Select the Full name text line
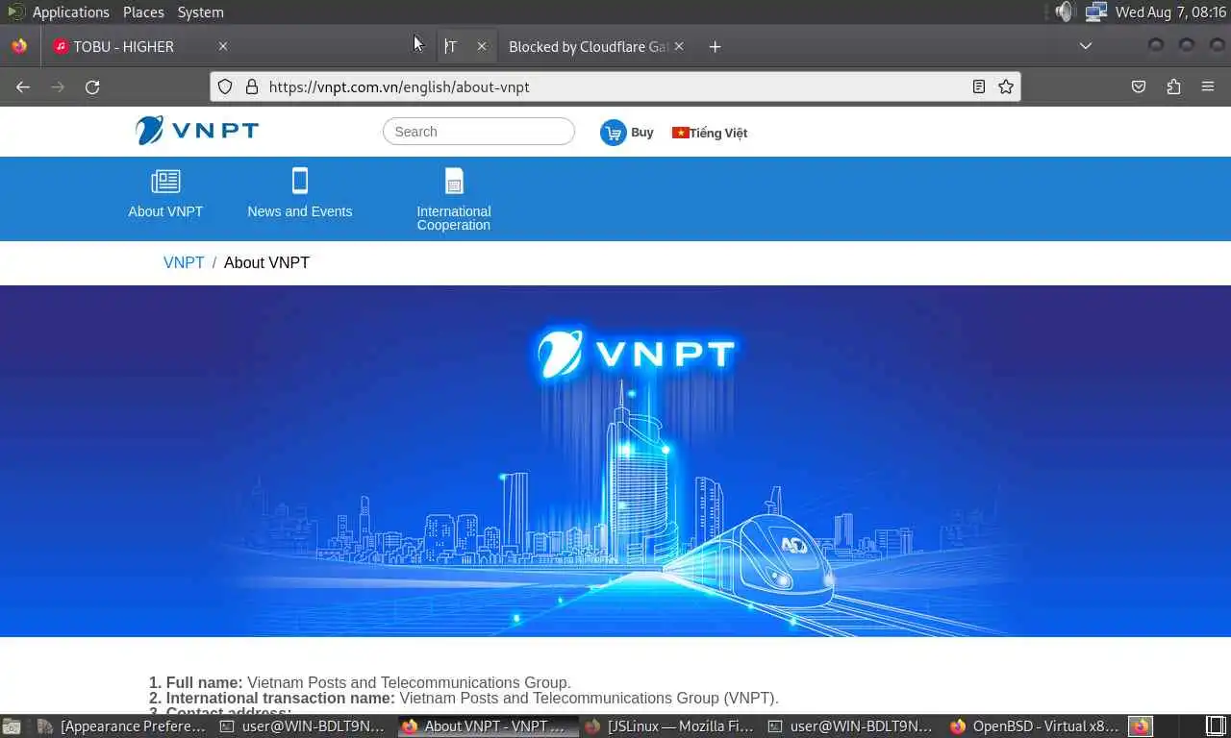 [x=360, y=682]
